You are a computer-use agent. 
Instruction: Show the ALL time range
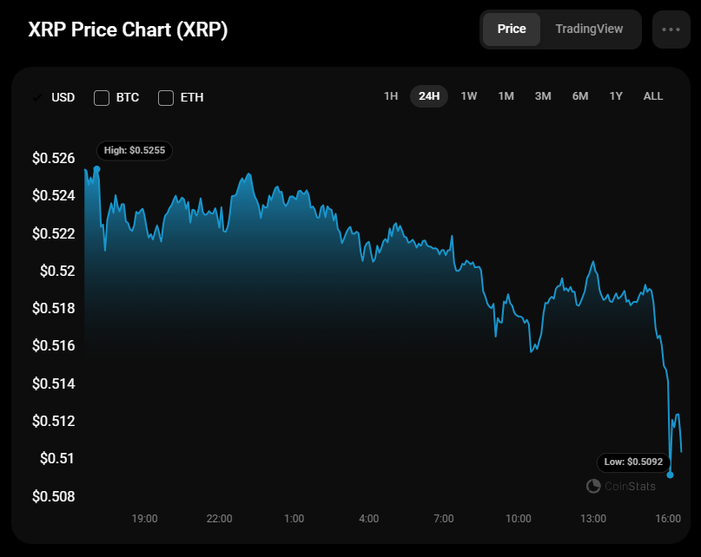[653, 96]
